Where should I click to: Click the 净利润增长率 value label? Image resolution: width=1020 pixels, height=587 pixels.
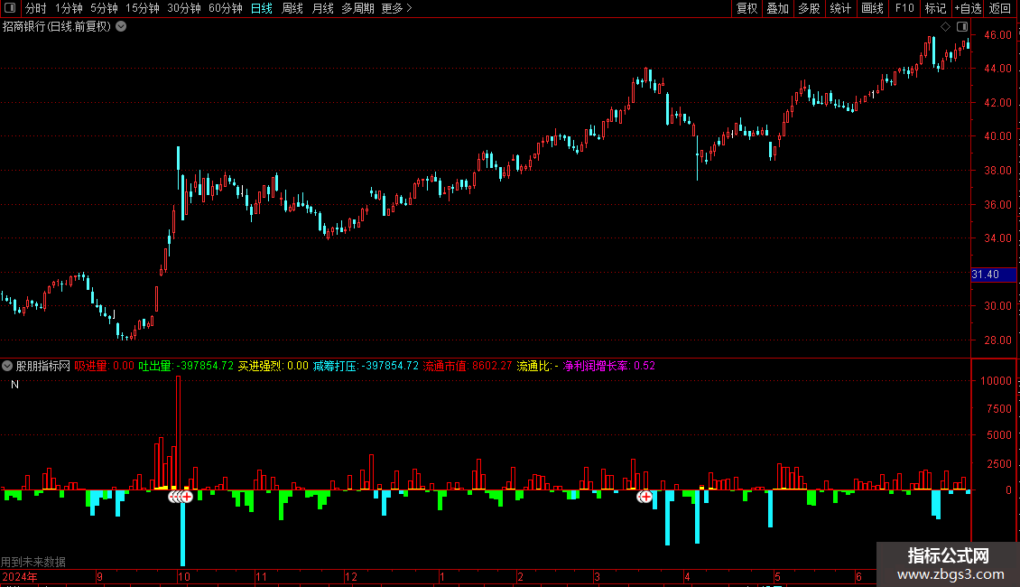pos(609,366)
